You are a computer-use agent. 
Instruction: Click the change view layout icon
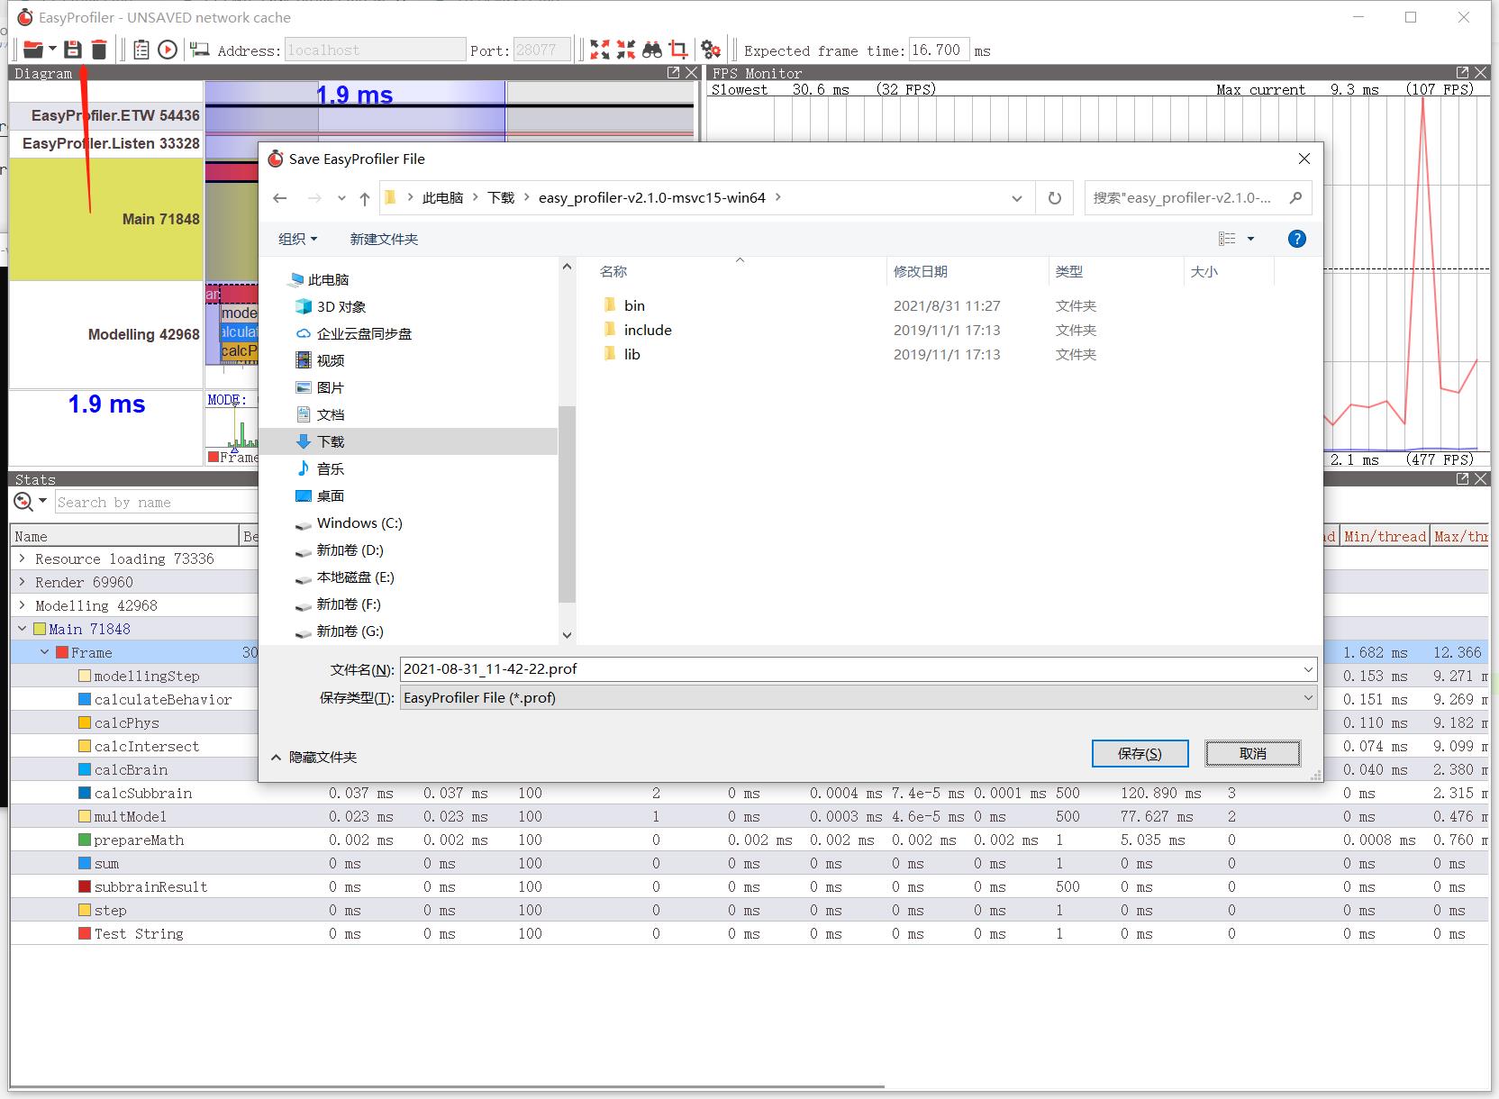[1227, 239]
